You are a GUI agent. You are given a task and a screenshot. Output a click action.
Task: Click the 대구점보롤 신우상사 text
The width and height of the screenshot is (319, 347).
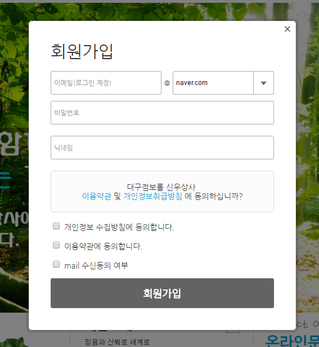[x=161, y=187]
